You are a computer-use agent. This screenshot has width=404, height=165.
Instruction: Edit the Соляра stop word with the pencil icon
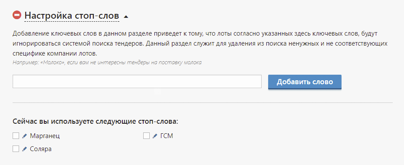[x=24, y=149]
